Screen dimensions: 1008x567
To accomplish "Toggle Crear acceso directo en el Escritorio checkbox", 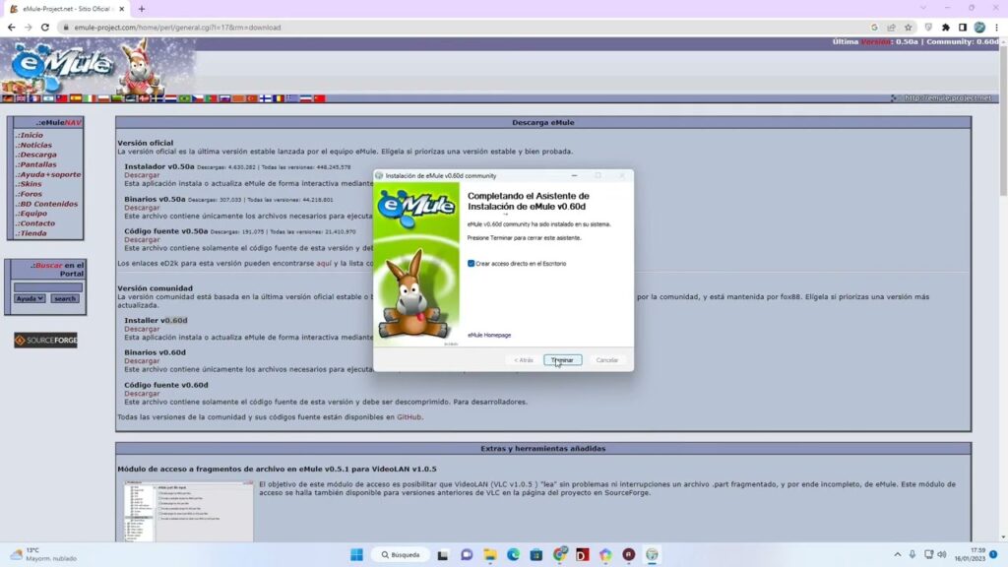I will click(472, 264).
